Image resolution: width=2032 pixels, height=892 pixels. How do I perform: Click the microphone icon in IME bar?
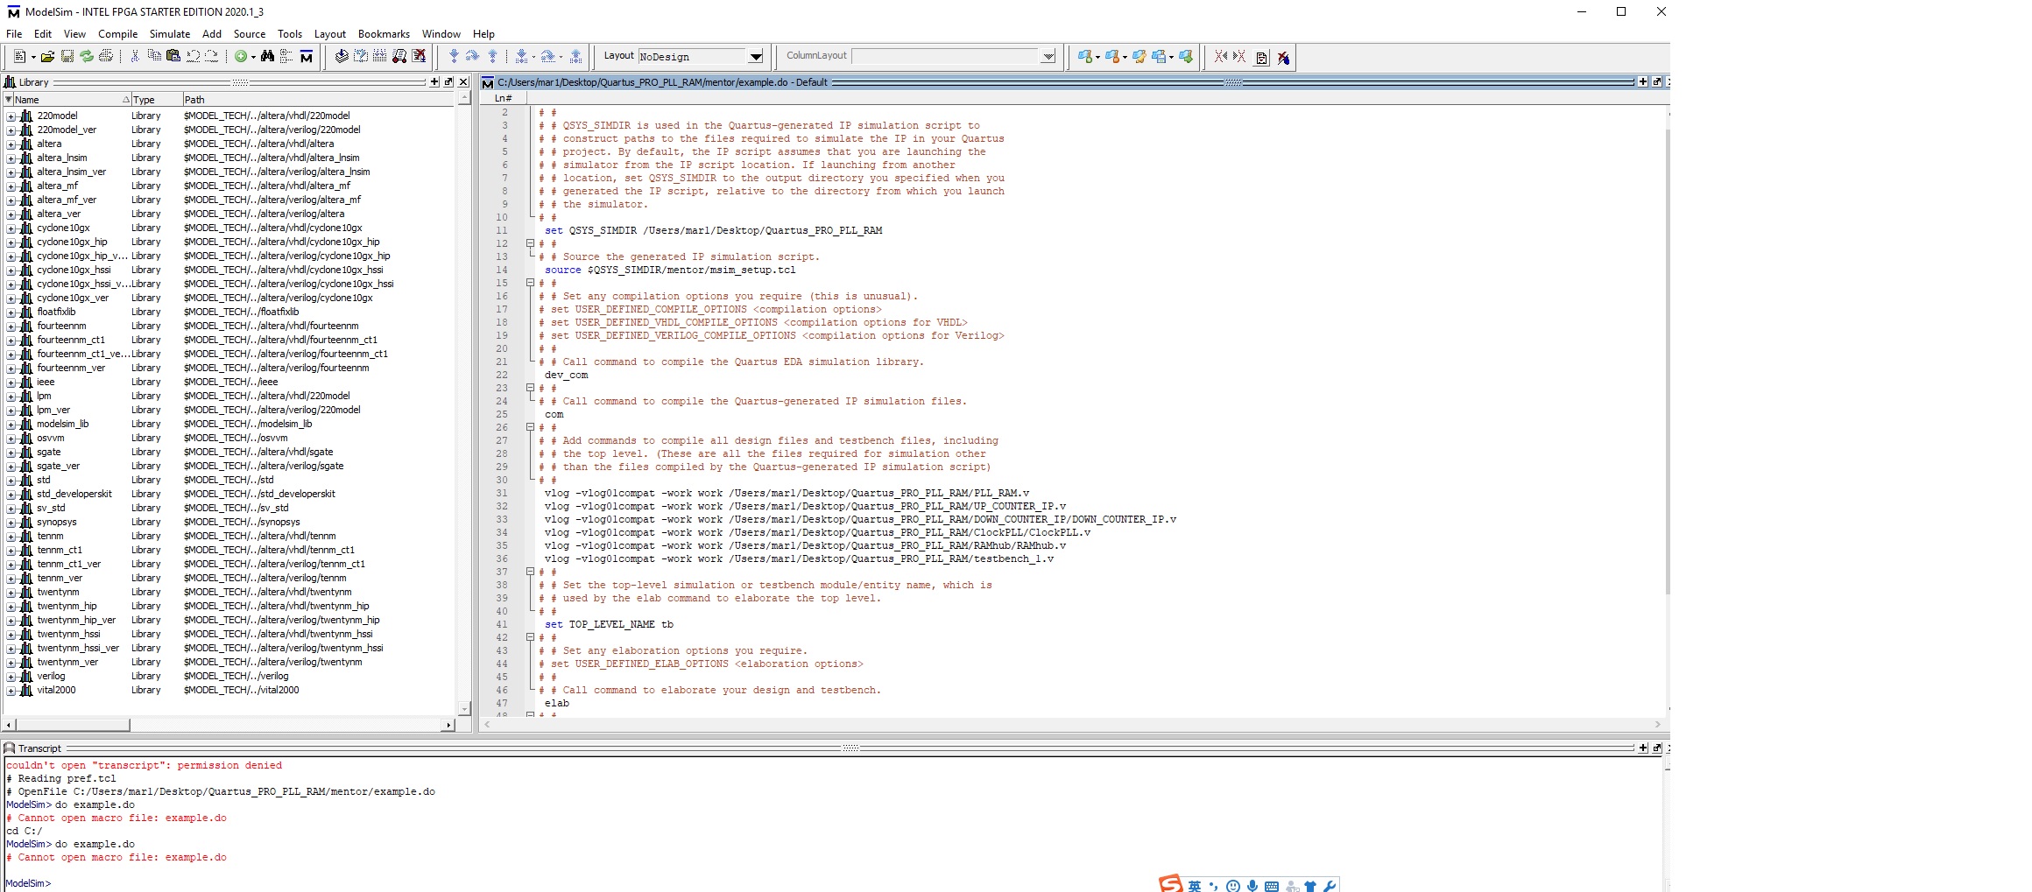pos(1252,886)
